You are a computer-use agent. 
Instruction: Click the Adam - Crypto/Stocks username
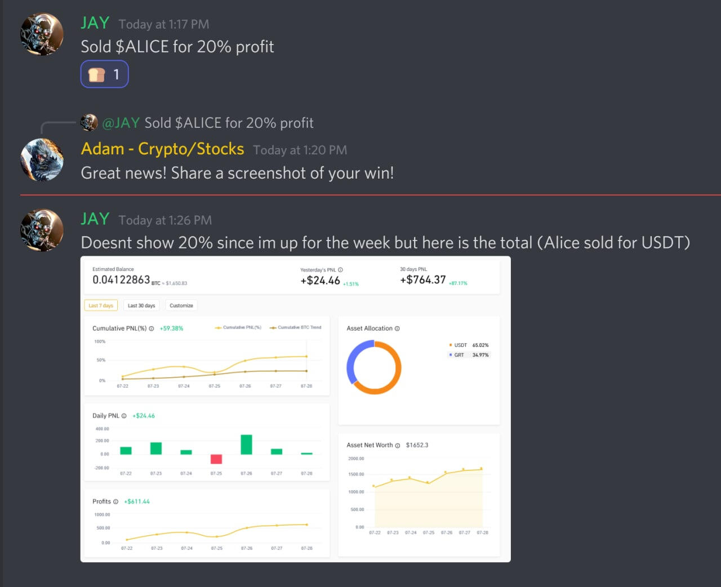pos(162,149)
